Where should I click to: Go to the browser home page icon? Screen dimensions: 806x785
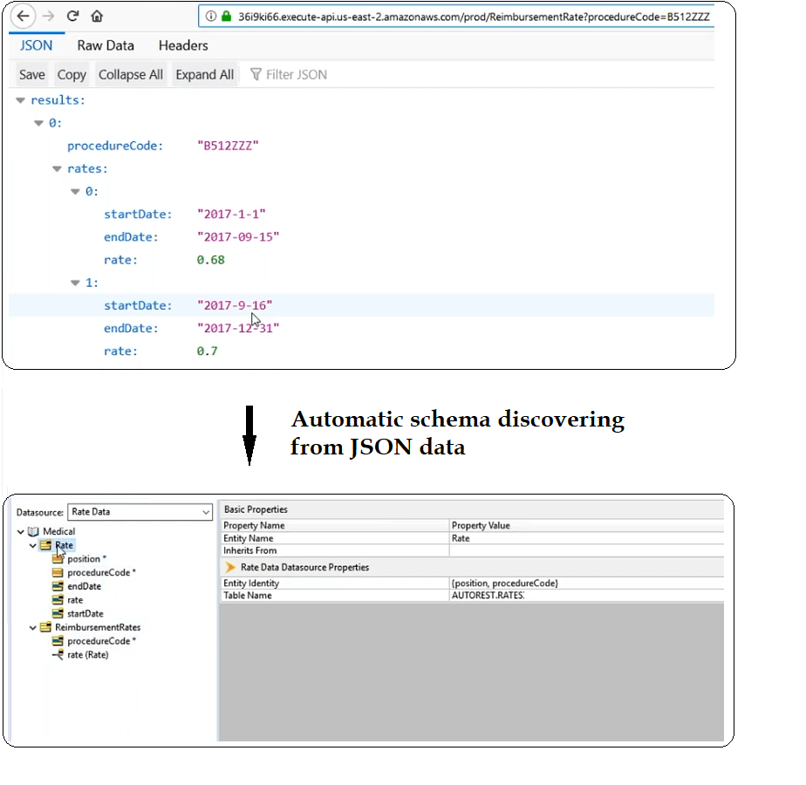tap(97, 16)
